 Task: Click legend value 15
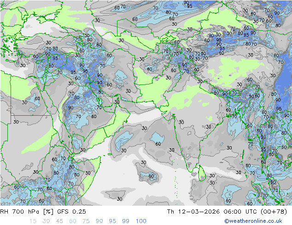pos(33,221)
